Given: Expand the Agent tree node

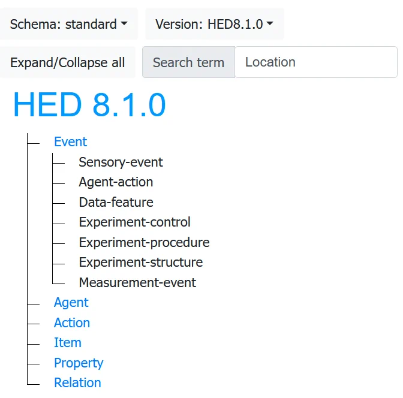Looking at the screenshot, I should (71, 303).
